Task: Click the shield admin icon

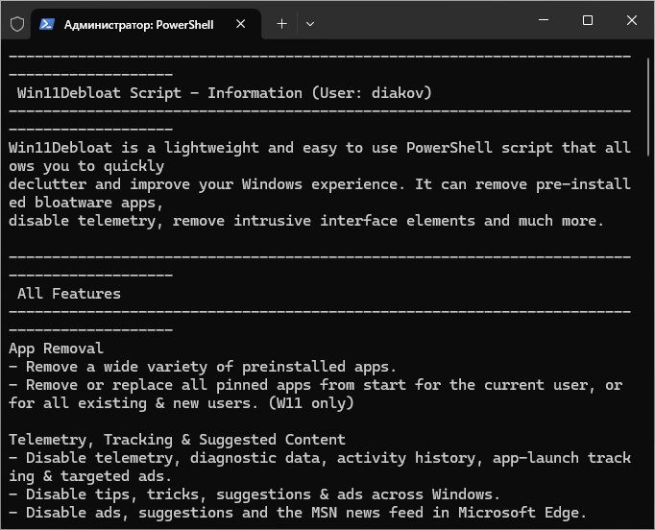Action: click(x=17, y=24)
